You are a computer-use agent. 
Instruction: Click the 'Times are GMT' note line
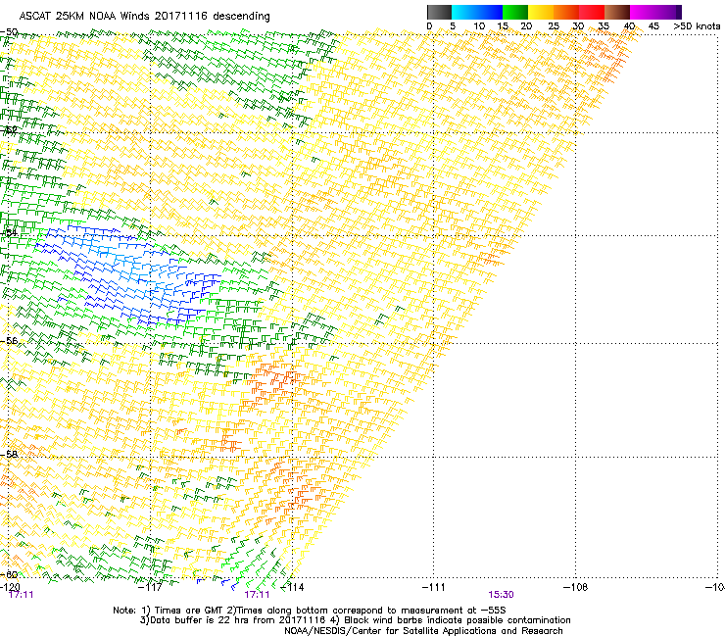[310, 611]
